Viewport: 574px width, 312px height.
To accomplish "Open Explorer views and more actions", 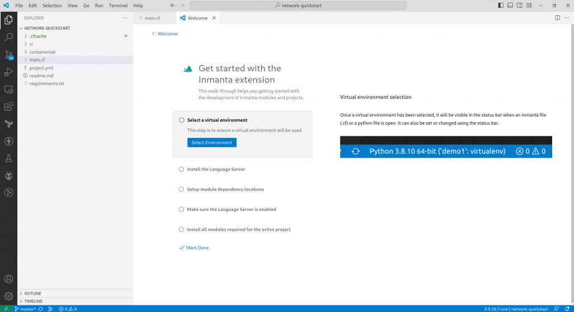I will pos(125,18).
